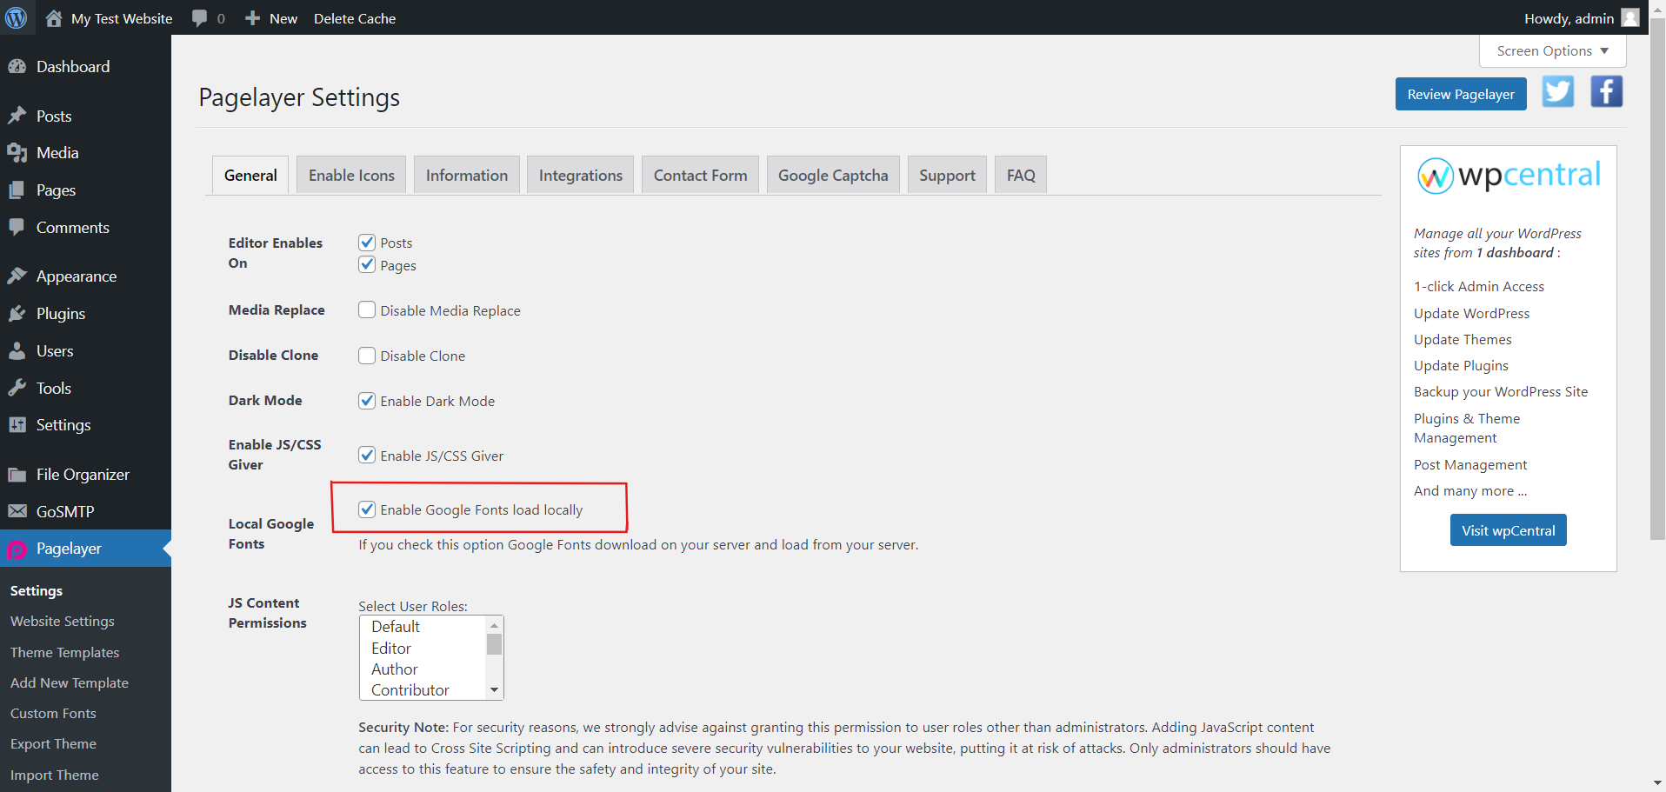
Task: Open Plugins via the plug icon
Action: coord(18,313)
